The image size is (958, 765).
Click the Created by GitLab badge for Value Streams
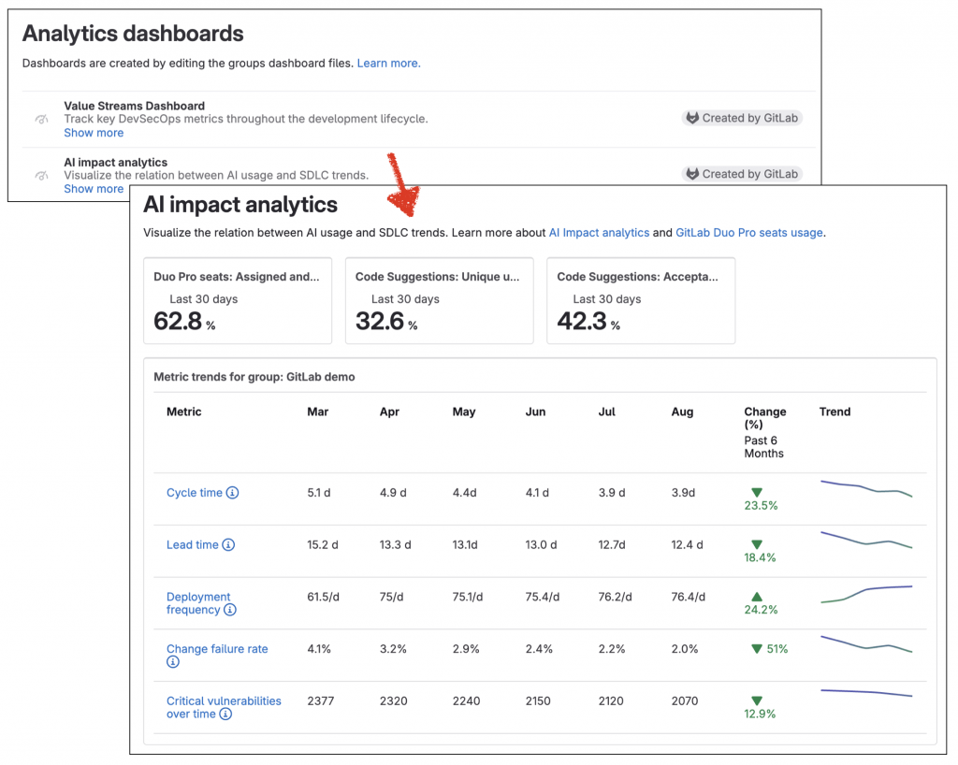(742, 118)
